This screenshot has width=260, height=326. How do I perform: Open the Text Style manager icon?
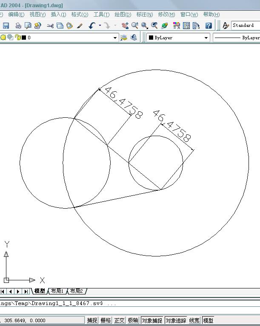(226, 26)
